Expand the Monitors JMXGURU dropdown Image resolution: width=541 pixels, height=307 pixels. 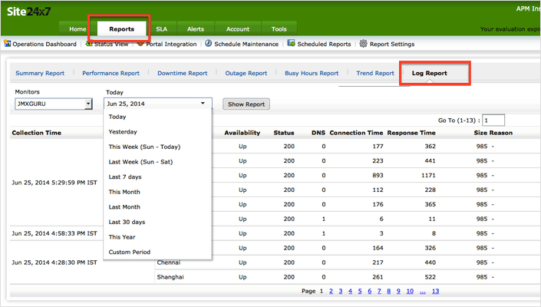coord(87,104)
